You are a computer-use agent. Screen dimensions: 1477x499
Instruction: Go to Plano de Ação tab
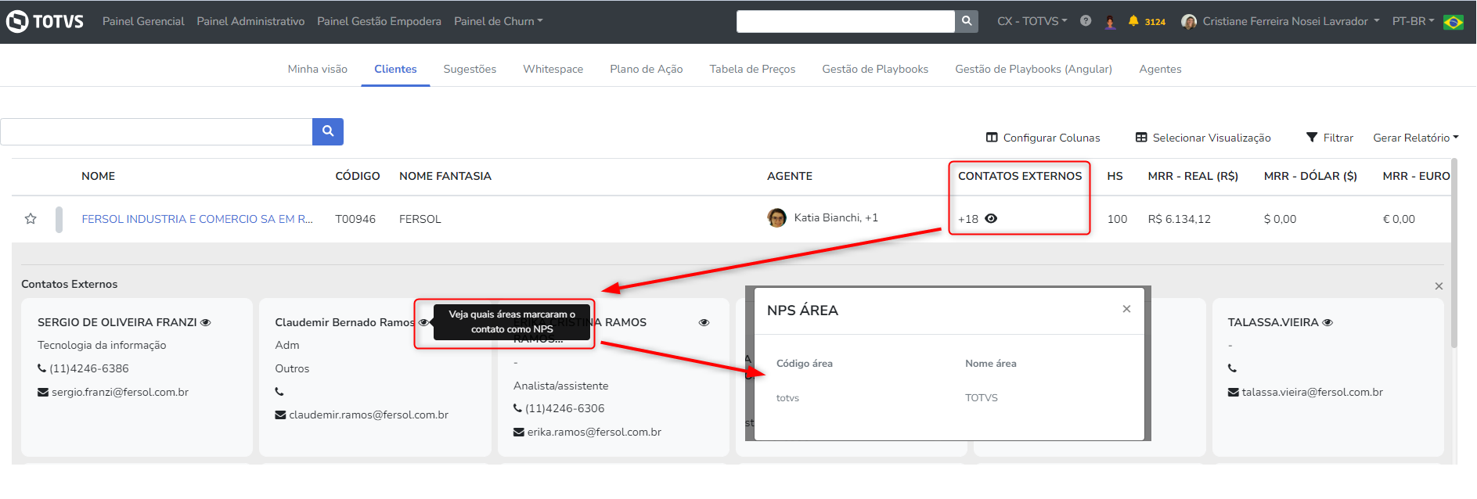point(647,69)
